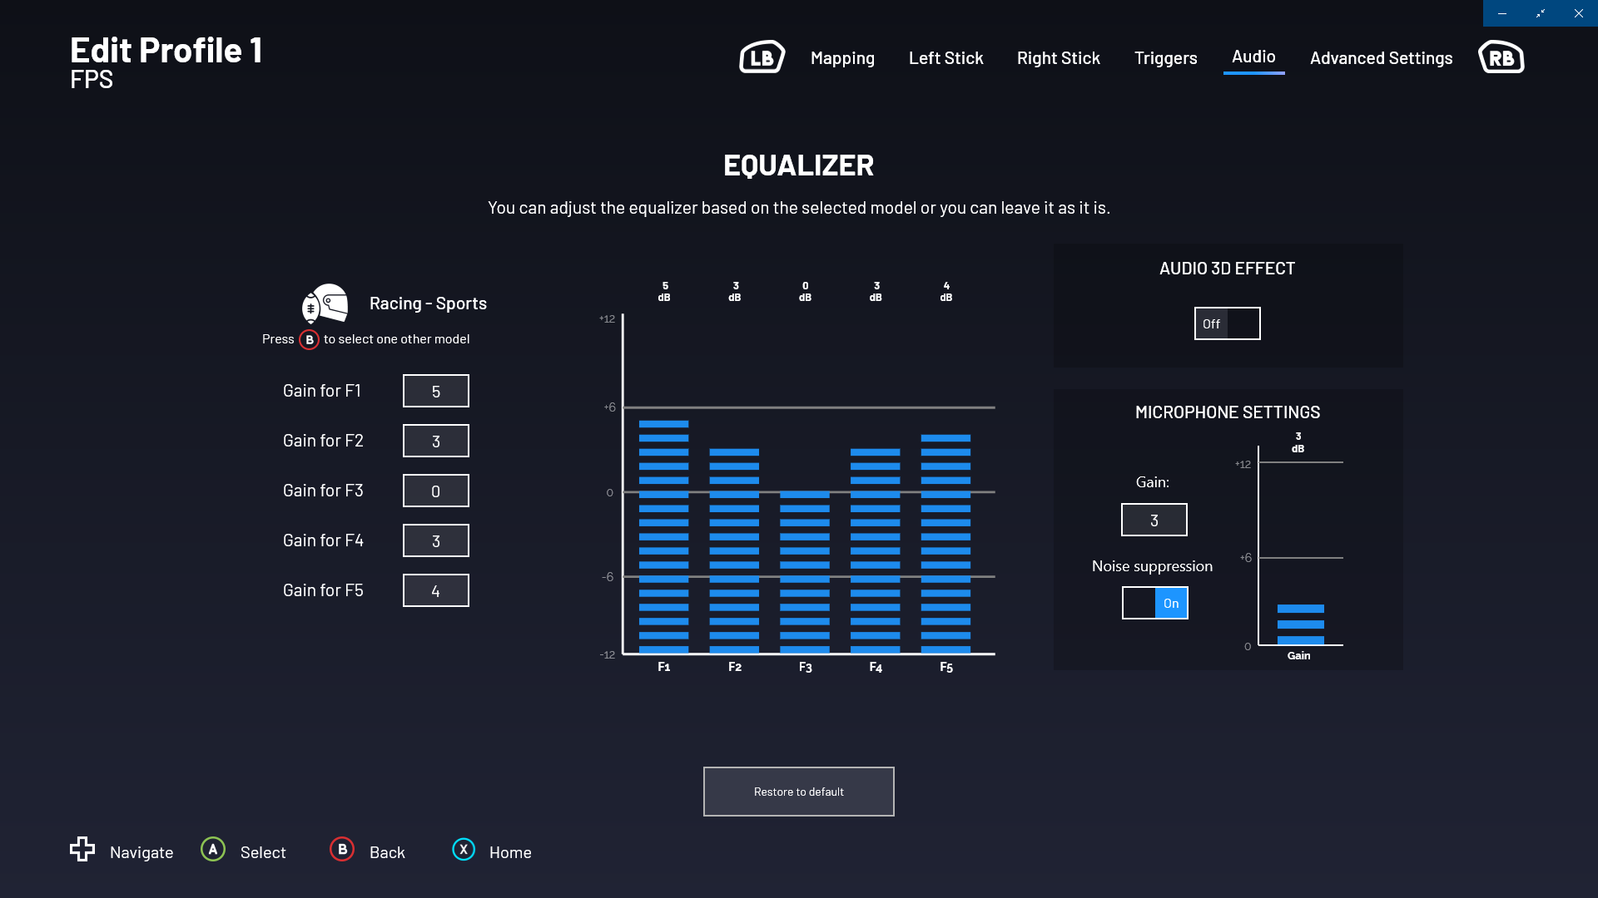1598x898 pixels.
Task: Click the Racing - Sports helmet icon
Action: tap(325, 303)
